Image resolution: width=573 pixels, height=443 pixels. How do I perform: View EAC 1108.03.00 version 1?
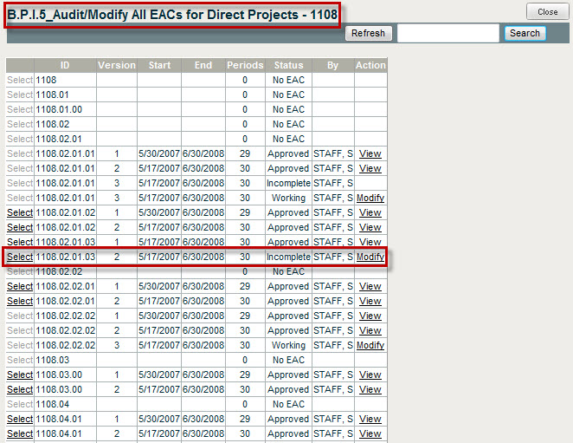[370, 375]
